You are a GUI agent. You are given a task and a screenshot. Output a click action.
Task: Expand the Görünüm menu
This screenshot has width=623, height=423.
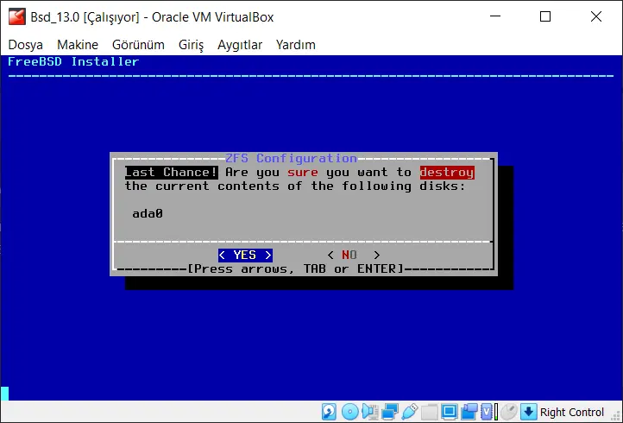coord(138,44)
